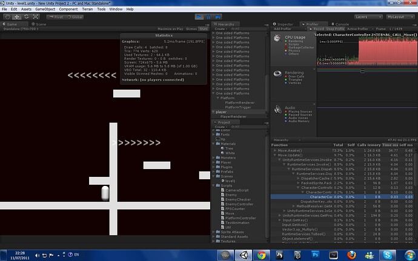The width and height of the screenshot is (418, 261).
Task: Select the Rotate transform tool
Action: pyautogui.click(x=27, y=17)
